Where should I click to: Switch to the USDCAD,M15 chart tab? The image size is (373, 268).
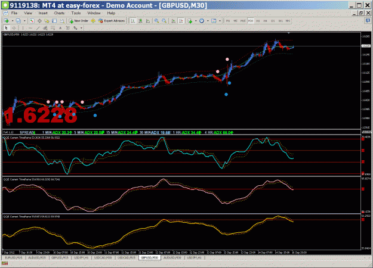pyautogui.click(x=127, y=257)
